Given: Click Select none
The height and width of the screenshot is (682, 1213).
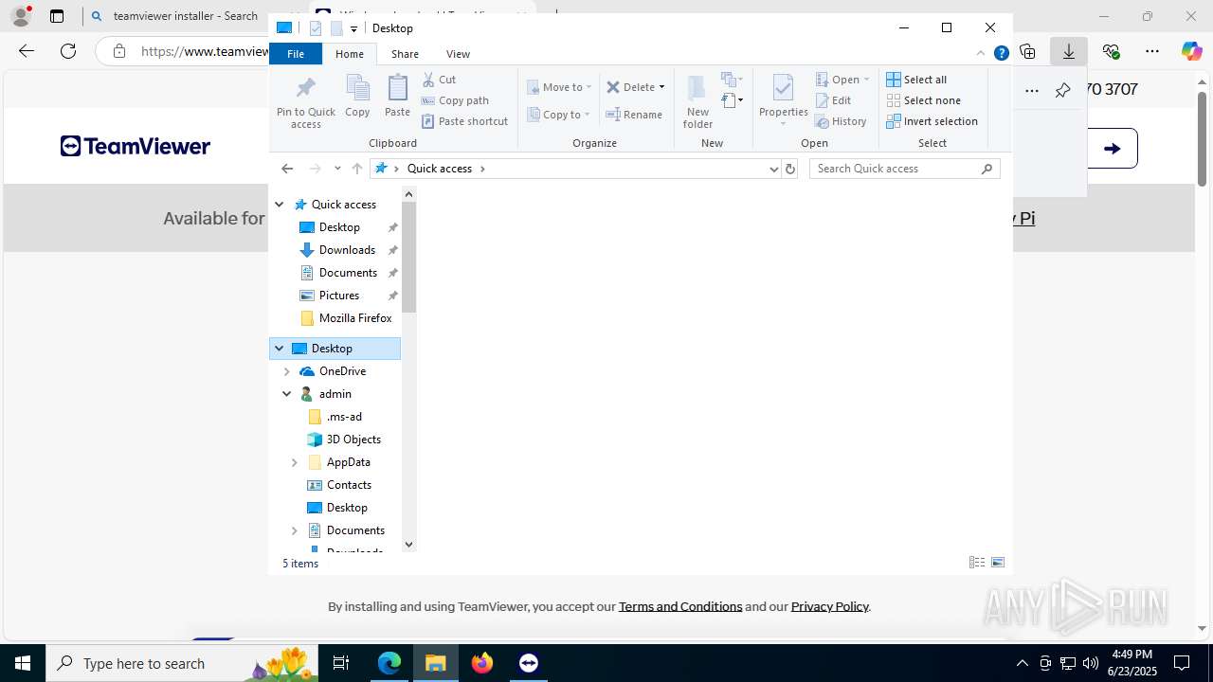Looking at the screenshot, I should click(x=923, y=100).
